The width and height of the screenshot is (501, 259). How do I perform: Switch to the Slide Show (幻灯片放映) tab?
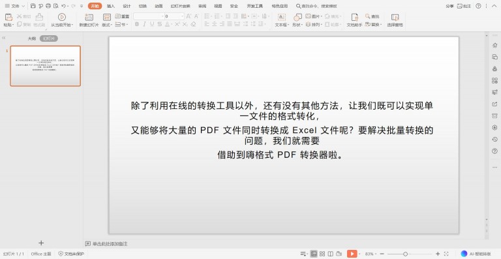click(x=180, y=6)
